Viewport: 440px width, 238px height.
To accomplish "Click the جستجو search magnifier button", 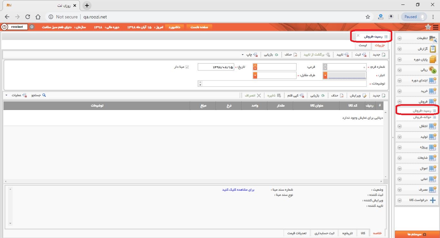I will 39,95.
